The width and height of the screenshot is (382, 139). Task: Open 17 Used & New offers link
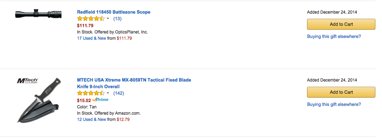tap(92, 38)
